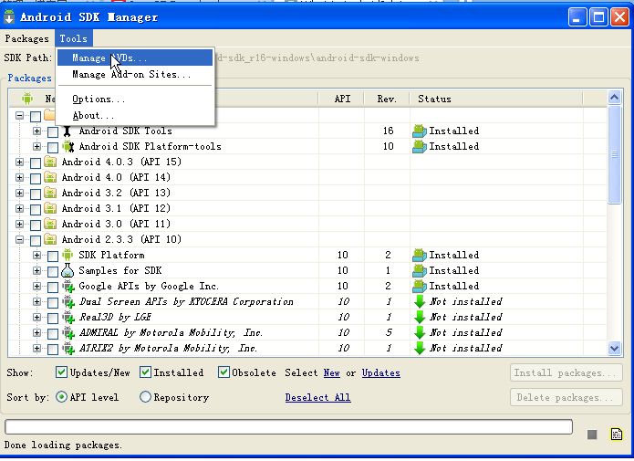Open Options from the Tools menu

(135, 100)
